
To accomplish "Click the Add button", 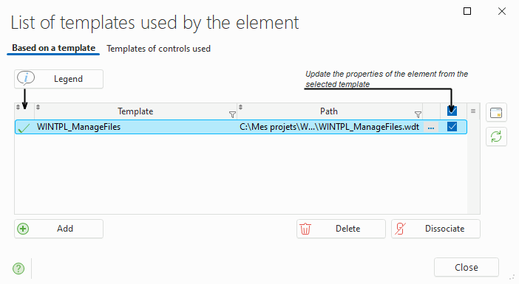I will pyautogui.click(x=58, y=229).
